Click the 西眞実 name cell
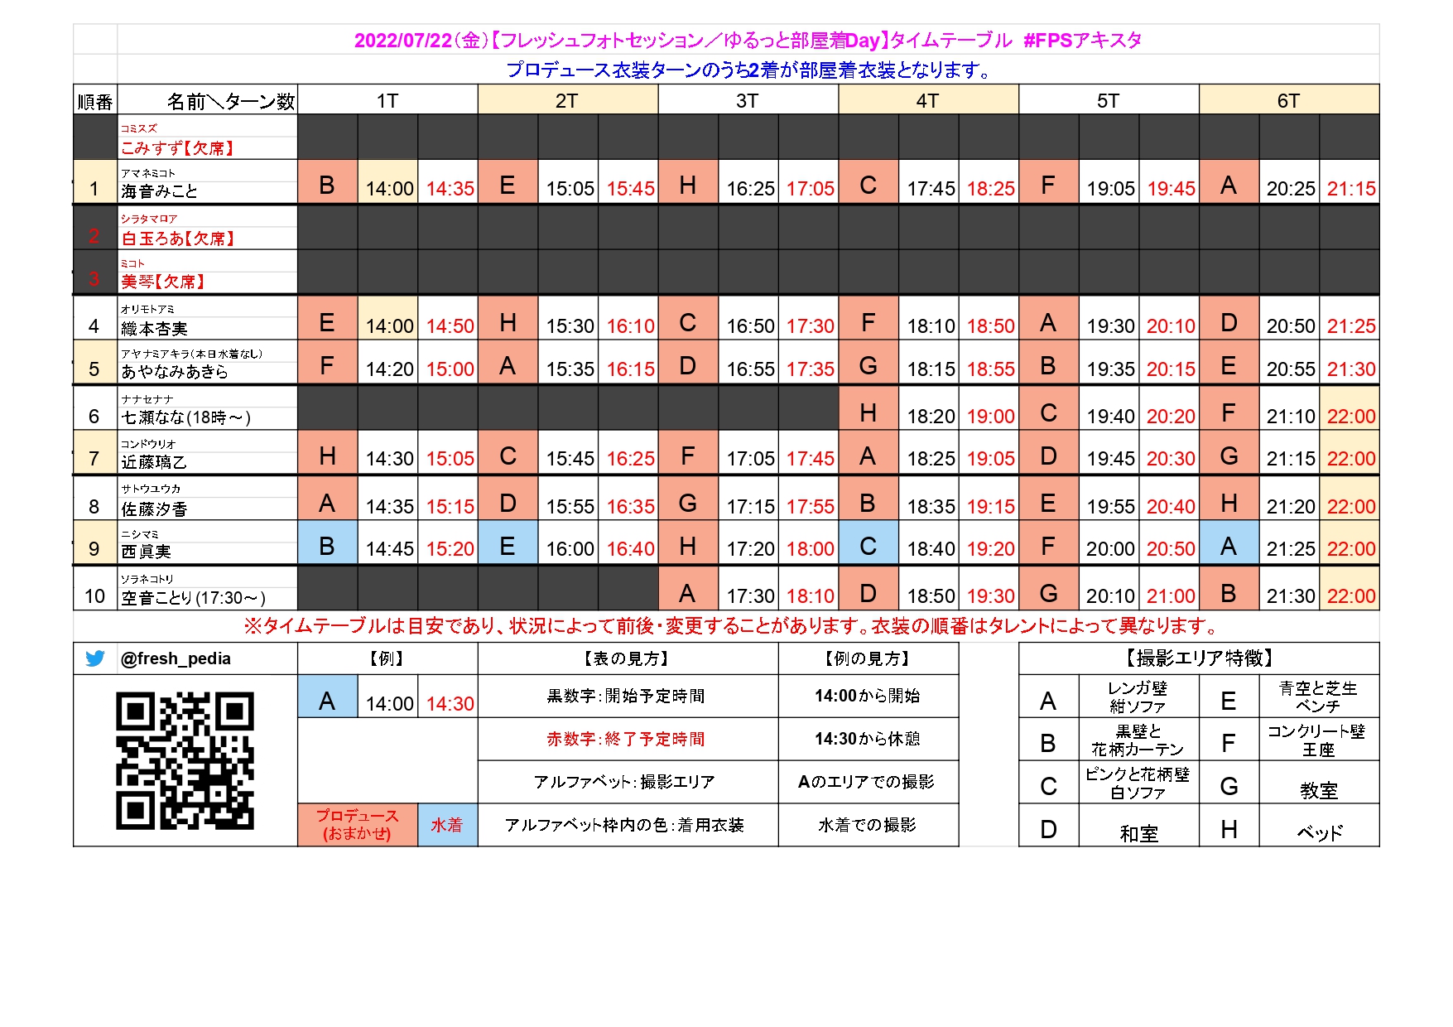The image size is (1453, 1027). [207, 544]
